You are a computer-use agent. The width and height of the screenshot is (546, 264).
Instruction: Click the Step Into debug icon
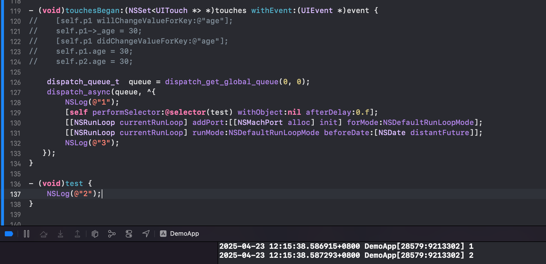pos(60,234)
